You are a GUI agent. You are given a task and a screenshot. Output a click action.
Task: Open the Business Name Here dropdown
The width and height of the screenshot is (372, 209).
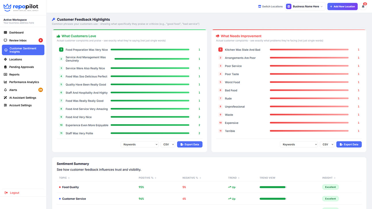point(305,7)
